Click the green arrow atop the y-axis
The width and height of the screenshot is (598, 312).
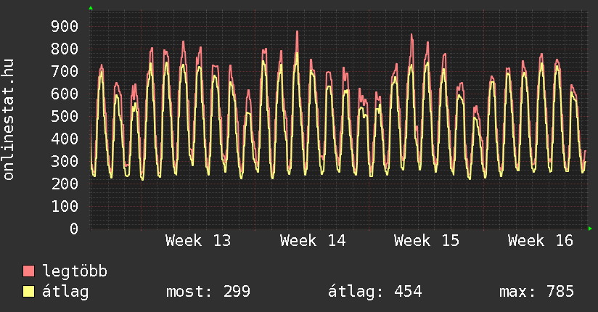pyautogui.click(x=91, y=8)
